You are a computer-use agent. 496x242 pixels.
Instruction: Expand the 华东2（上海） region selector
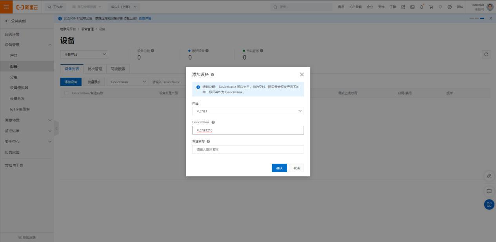tap(124, 7)
